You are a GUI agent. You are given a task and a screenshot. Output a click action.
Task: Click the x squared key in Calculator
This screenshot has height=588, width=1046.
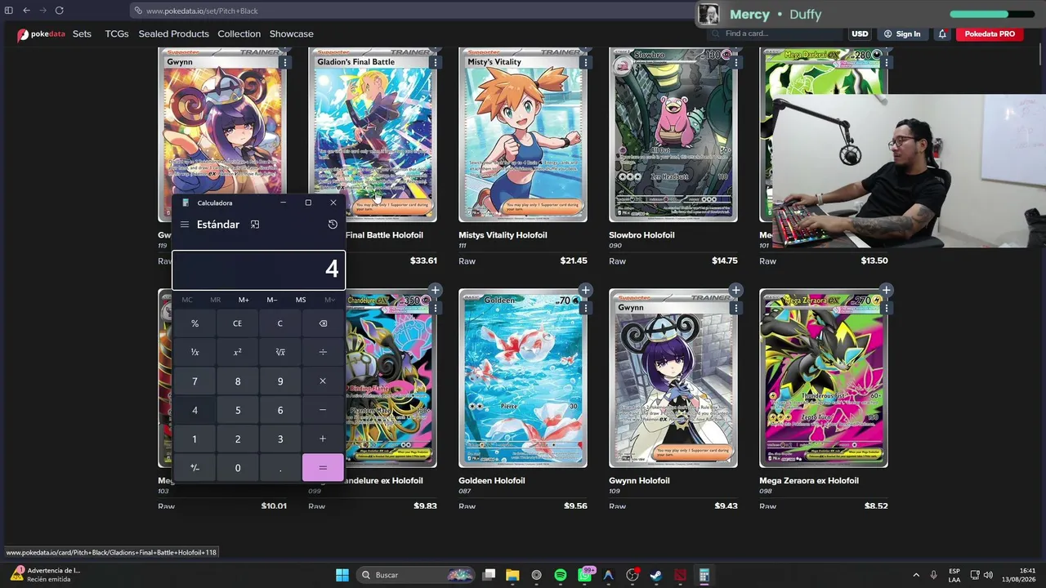pos(238,352)
